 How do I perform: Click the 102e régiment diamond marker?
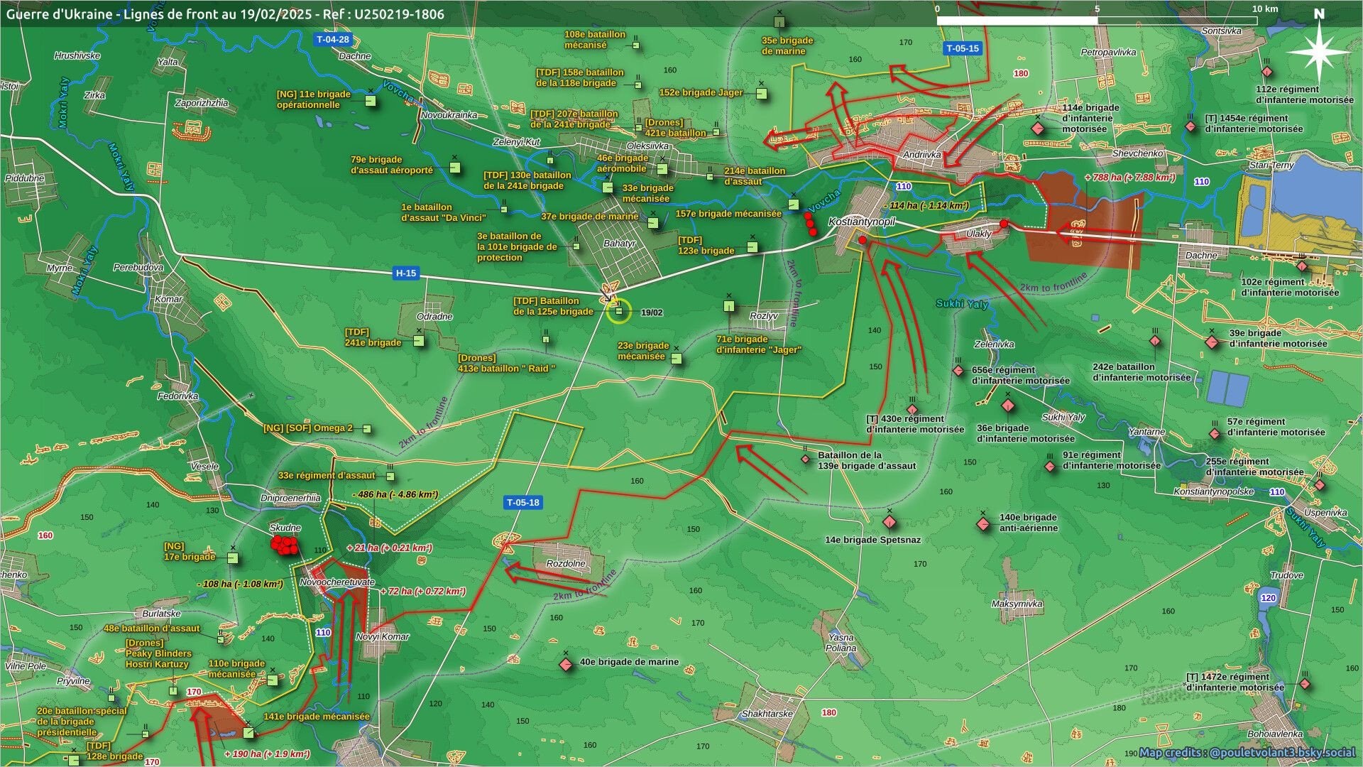click(x=1302, y=266)
